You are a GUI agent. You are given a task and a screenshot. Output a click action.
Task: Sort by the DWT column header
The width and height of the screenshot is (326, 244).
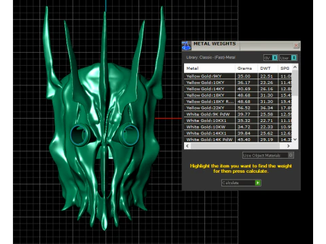[268, 68]
